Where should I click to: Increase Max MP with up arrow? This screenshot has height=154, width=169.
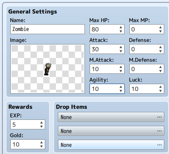[160, 27]
